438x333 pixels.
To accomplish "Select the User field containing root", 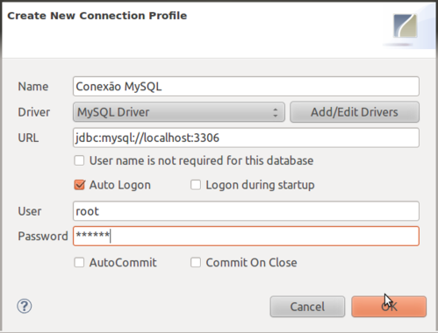I will [246, 211].
